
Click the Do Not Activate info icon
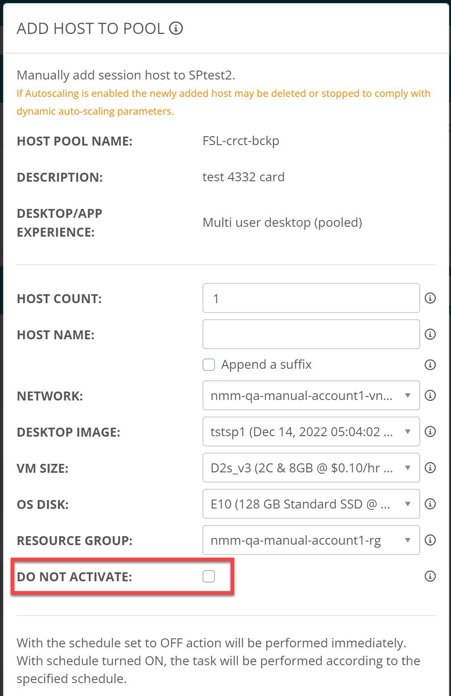pos(430,576)
